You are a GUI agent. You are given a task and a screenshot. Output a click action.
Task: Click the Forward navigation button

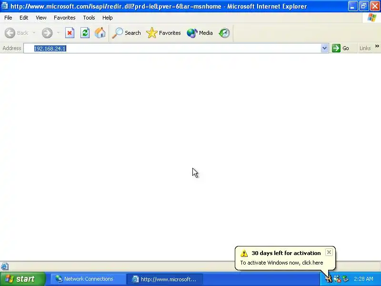[x=47, y=33]
